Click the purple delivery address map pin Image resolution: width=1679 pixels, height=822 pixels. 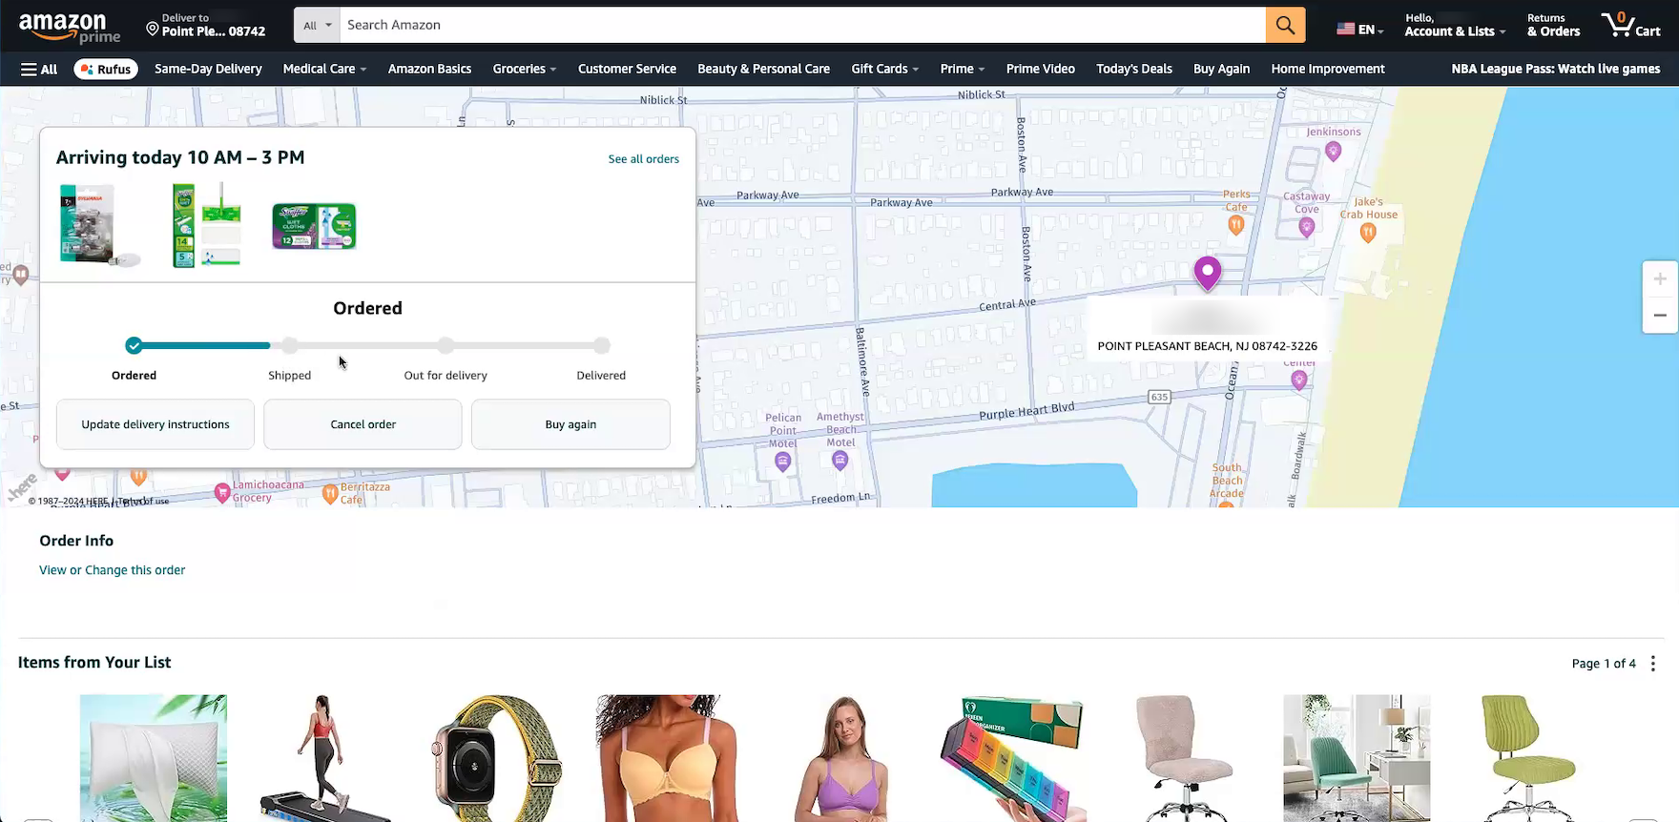pos(1208,273)
